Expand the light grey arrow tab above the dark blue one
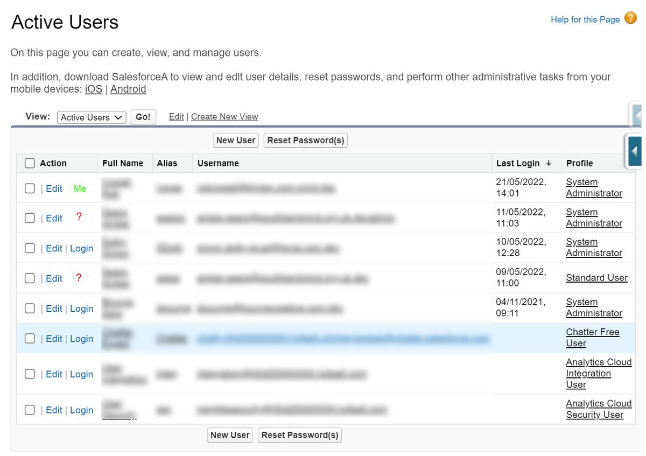Image resolution: width=646 pixels, height=456 pixels. pos(637,115)
